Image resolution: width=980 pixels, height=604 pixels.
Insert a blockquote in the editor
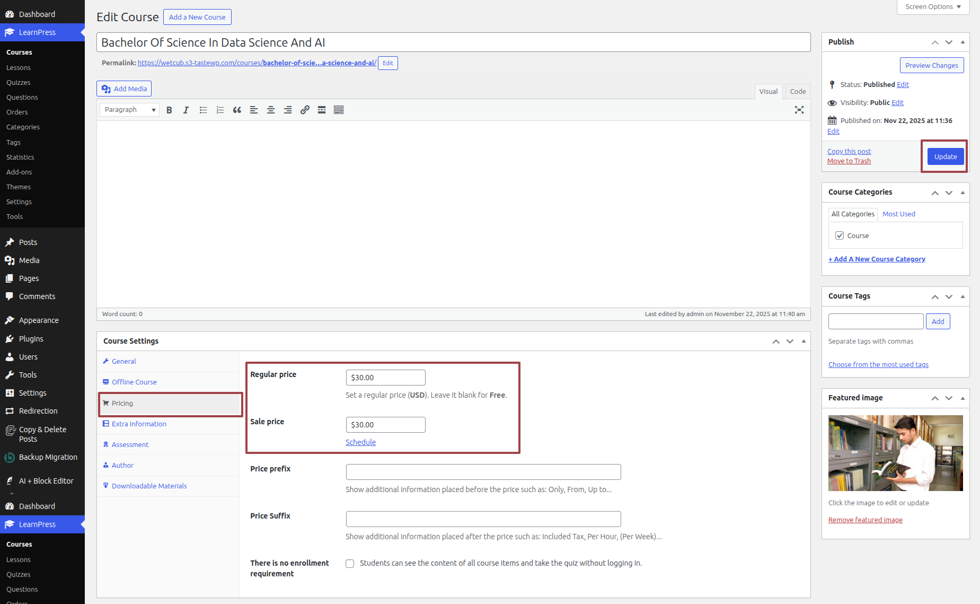pyautogui.click(x=237, y=110)
